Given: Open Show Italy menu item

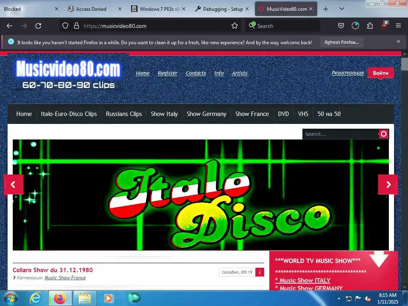Looking at the screenshot, I should click(x=164, y=114).
